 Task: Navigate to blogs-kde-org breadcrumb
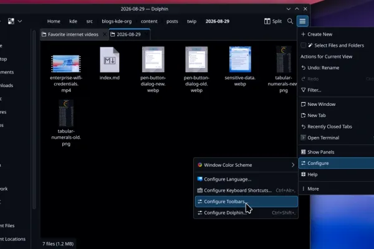pyautogui.click(x=117, y=21)
